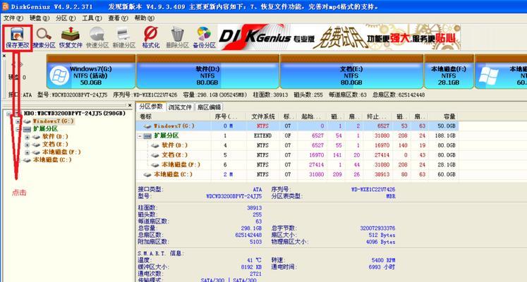Open the 搜索分区 search partition tool
This screenshot has height=282, width=527.
pos(44,38)
